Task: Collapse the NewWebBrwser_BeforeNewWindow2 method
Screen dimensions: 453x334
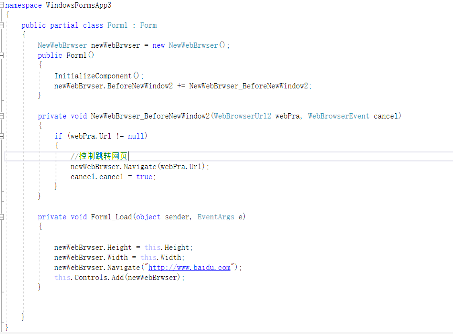Action: click(x=1, y=116)
